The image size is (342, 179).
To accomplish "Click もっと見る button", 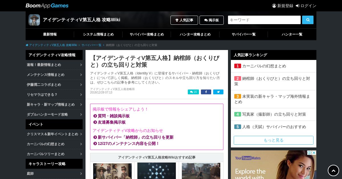I will [274, 140].
